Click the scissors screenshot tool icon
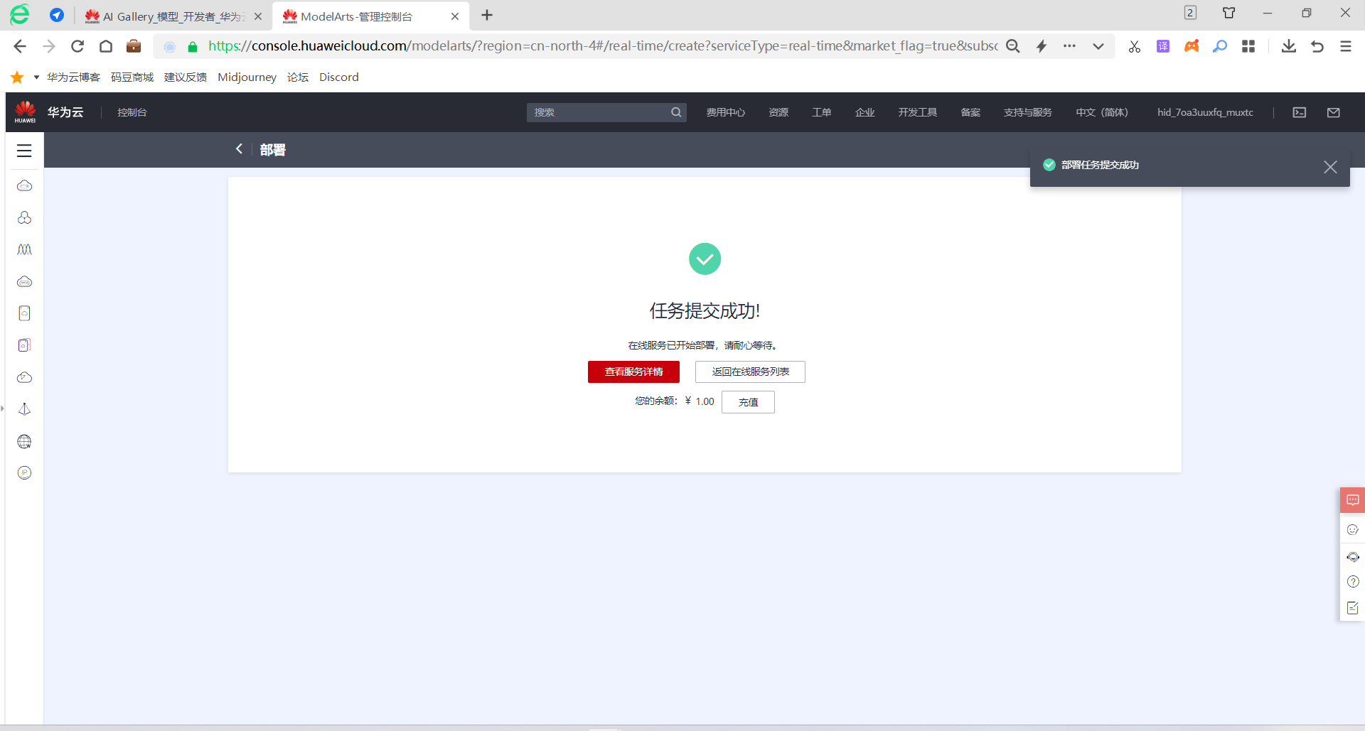 [1135, 46]
